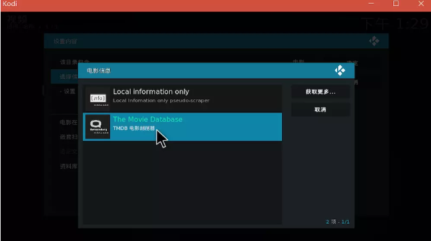Screen dimensions: 431x241
Task: Click Kodi logo in 电影信息 dialog header
Action: 340,70
